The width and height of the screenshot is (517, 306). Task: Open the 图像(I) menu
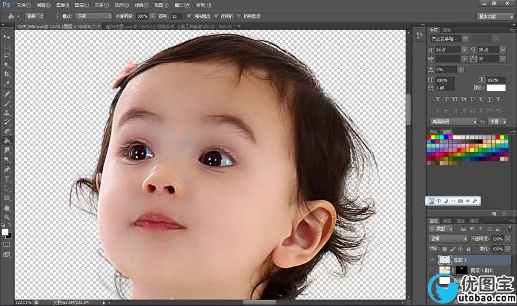[x=62, y=5]
